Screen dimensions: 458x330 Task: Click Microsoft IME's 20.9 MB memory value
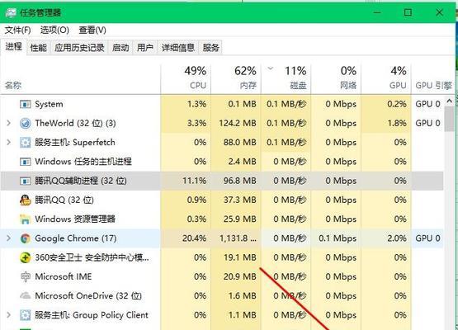[240, 276]
